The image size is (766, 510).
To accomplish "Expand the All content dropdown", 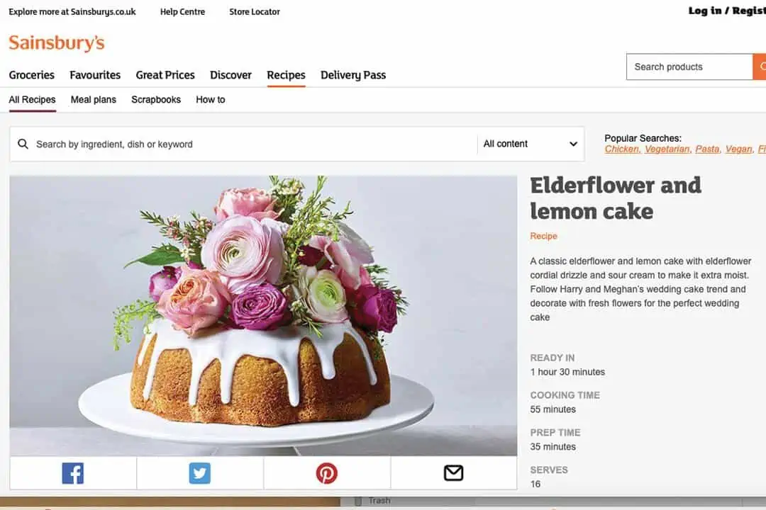I will (531, 144).
